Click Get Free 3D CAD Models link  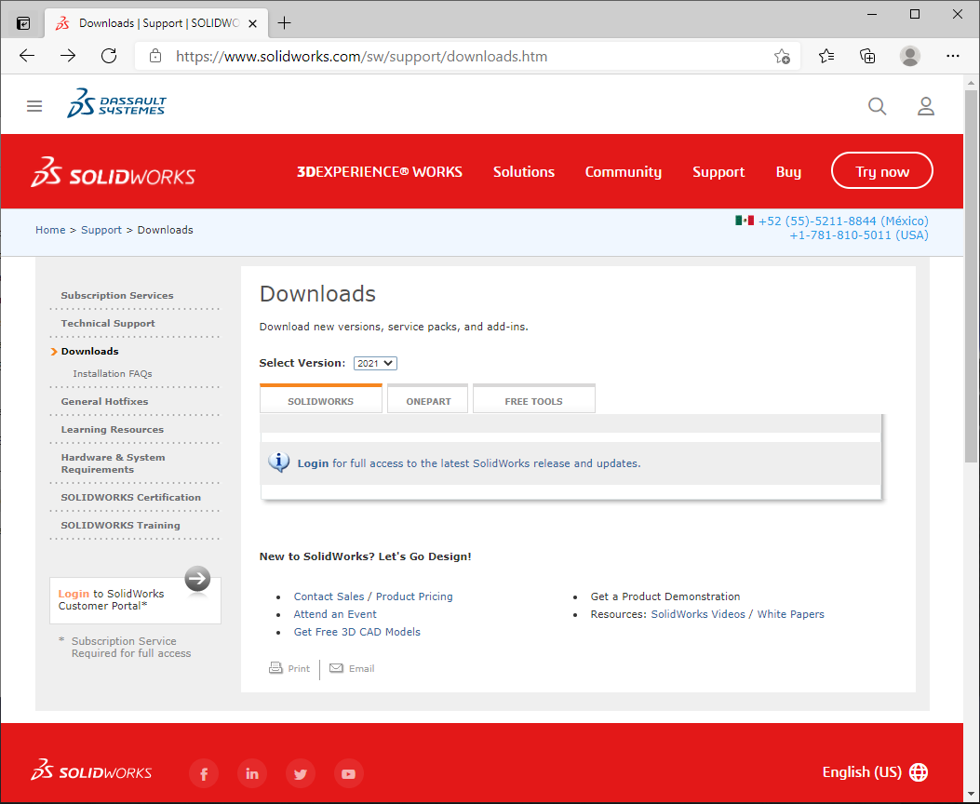(356, 632)
